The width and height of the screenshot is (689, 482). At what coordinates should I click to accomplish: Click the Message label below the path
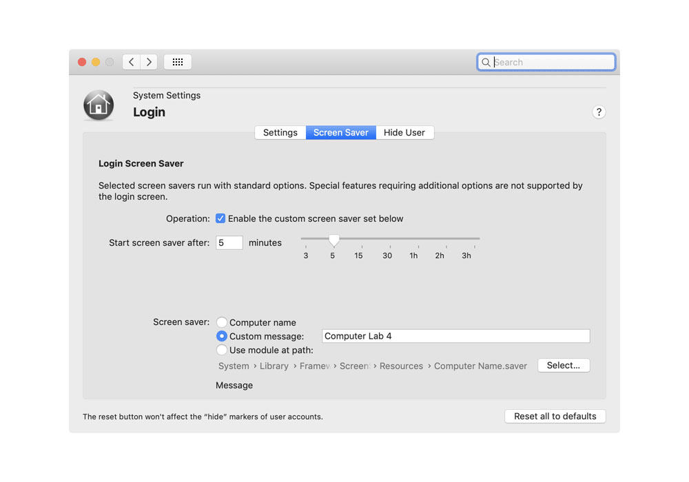[234, 386]
